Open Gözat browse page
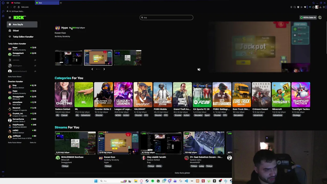327x184 pixels. click(22, 31)
